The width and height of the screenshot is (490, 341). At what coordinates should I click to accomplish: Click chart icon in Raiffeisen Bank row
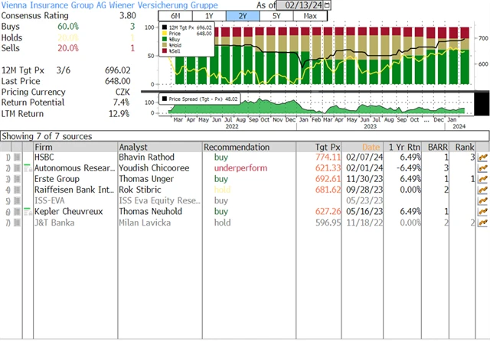[482, 190]
